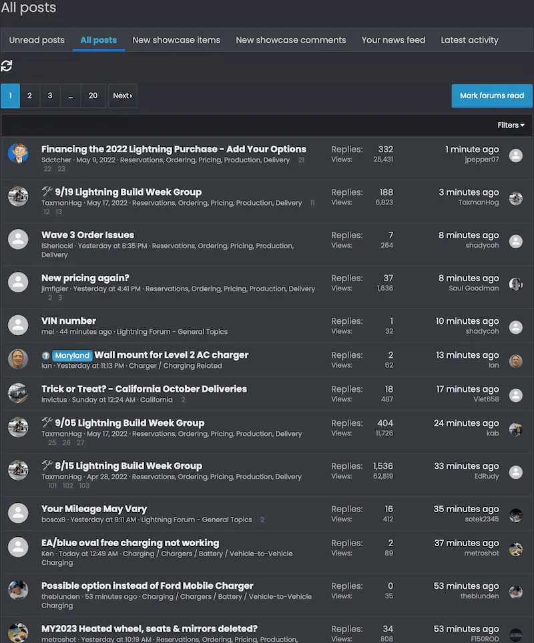Click TaxmanHog's avatar beside 9/19 Build Week

point(18,196)
